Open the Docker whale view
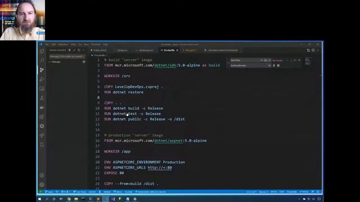Screen dimensions: 360x202 pos(42,107)
